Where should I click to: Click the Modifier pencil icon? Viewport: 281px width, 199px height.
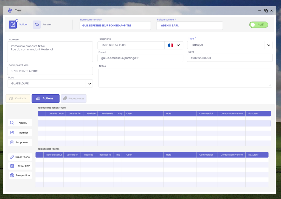12,133
